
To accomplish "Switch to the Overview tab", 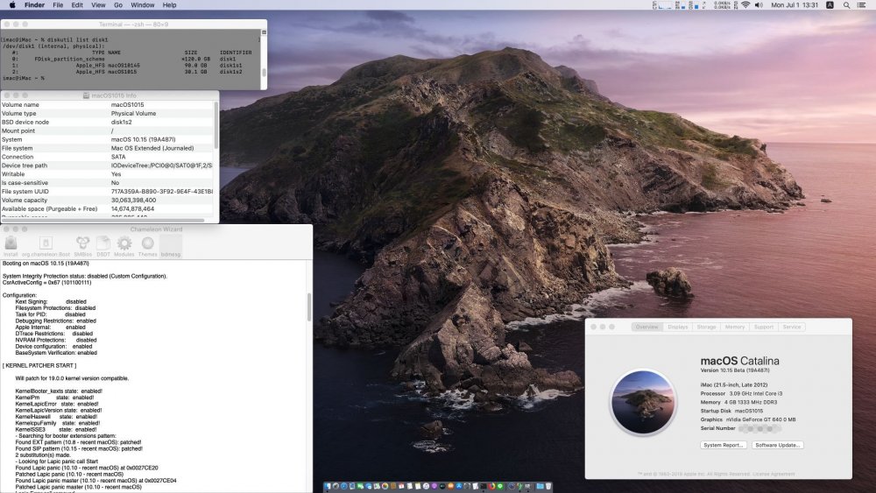I will (647, 327).
